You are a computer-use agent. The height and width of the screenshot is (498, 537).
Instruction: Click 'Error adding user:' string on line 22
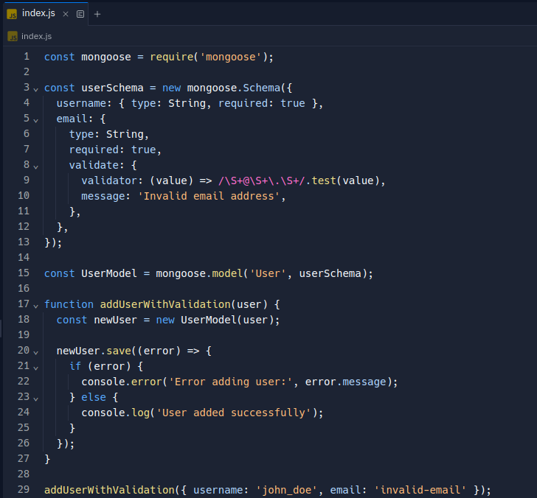[x=230, y=382]
